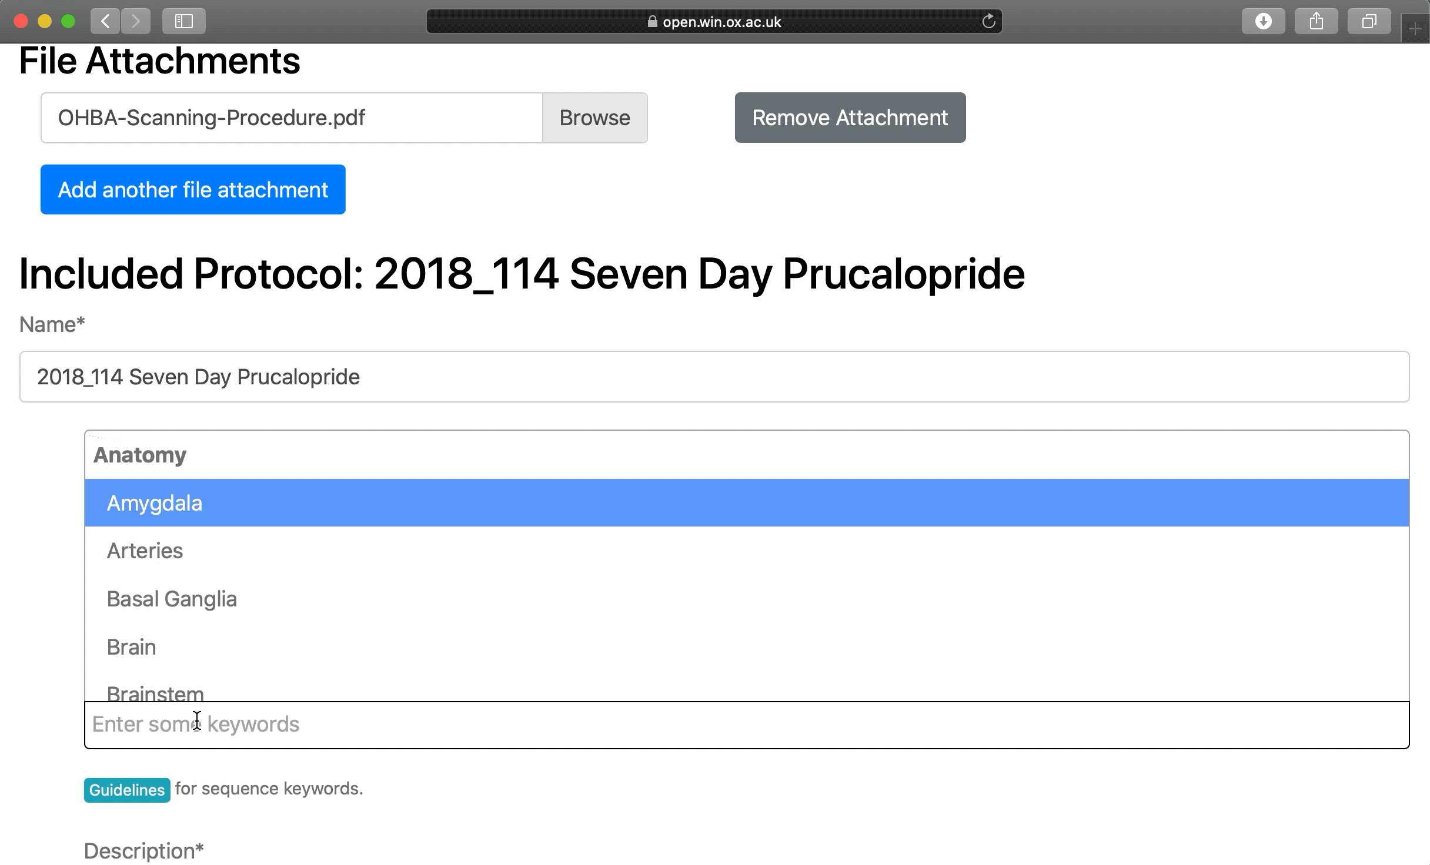The image size is (1430, 865).
Task: Click the Safari forward arrow
Action: (136, 22)
